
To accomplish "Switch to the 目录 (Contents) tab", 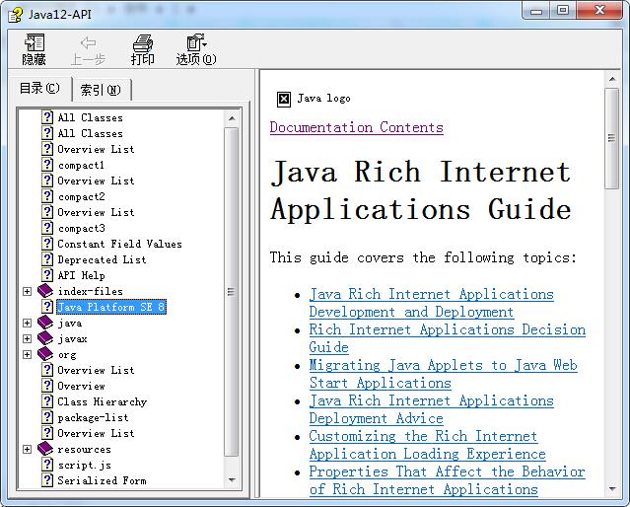I will click(39, 88).
